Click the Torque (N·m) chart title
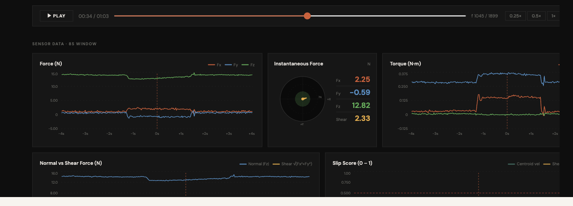 pyautogui.click(x=405, y=64)
